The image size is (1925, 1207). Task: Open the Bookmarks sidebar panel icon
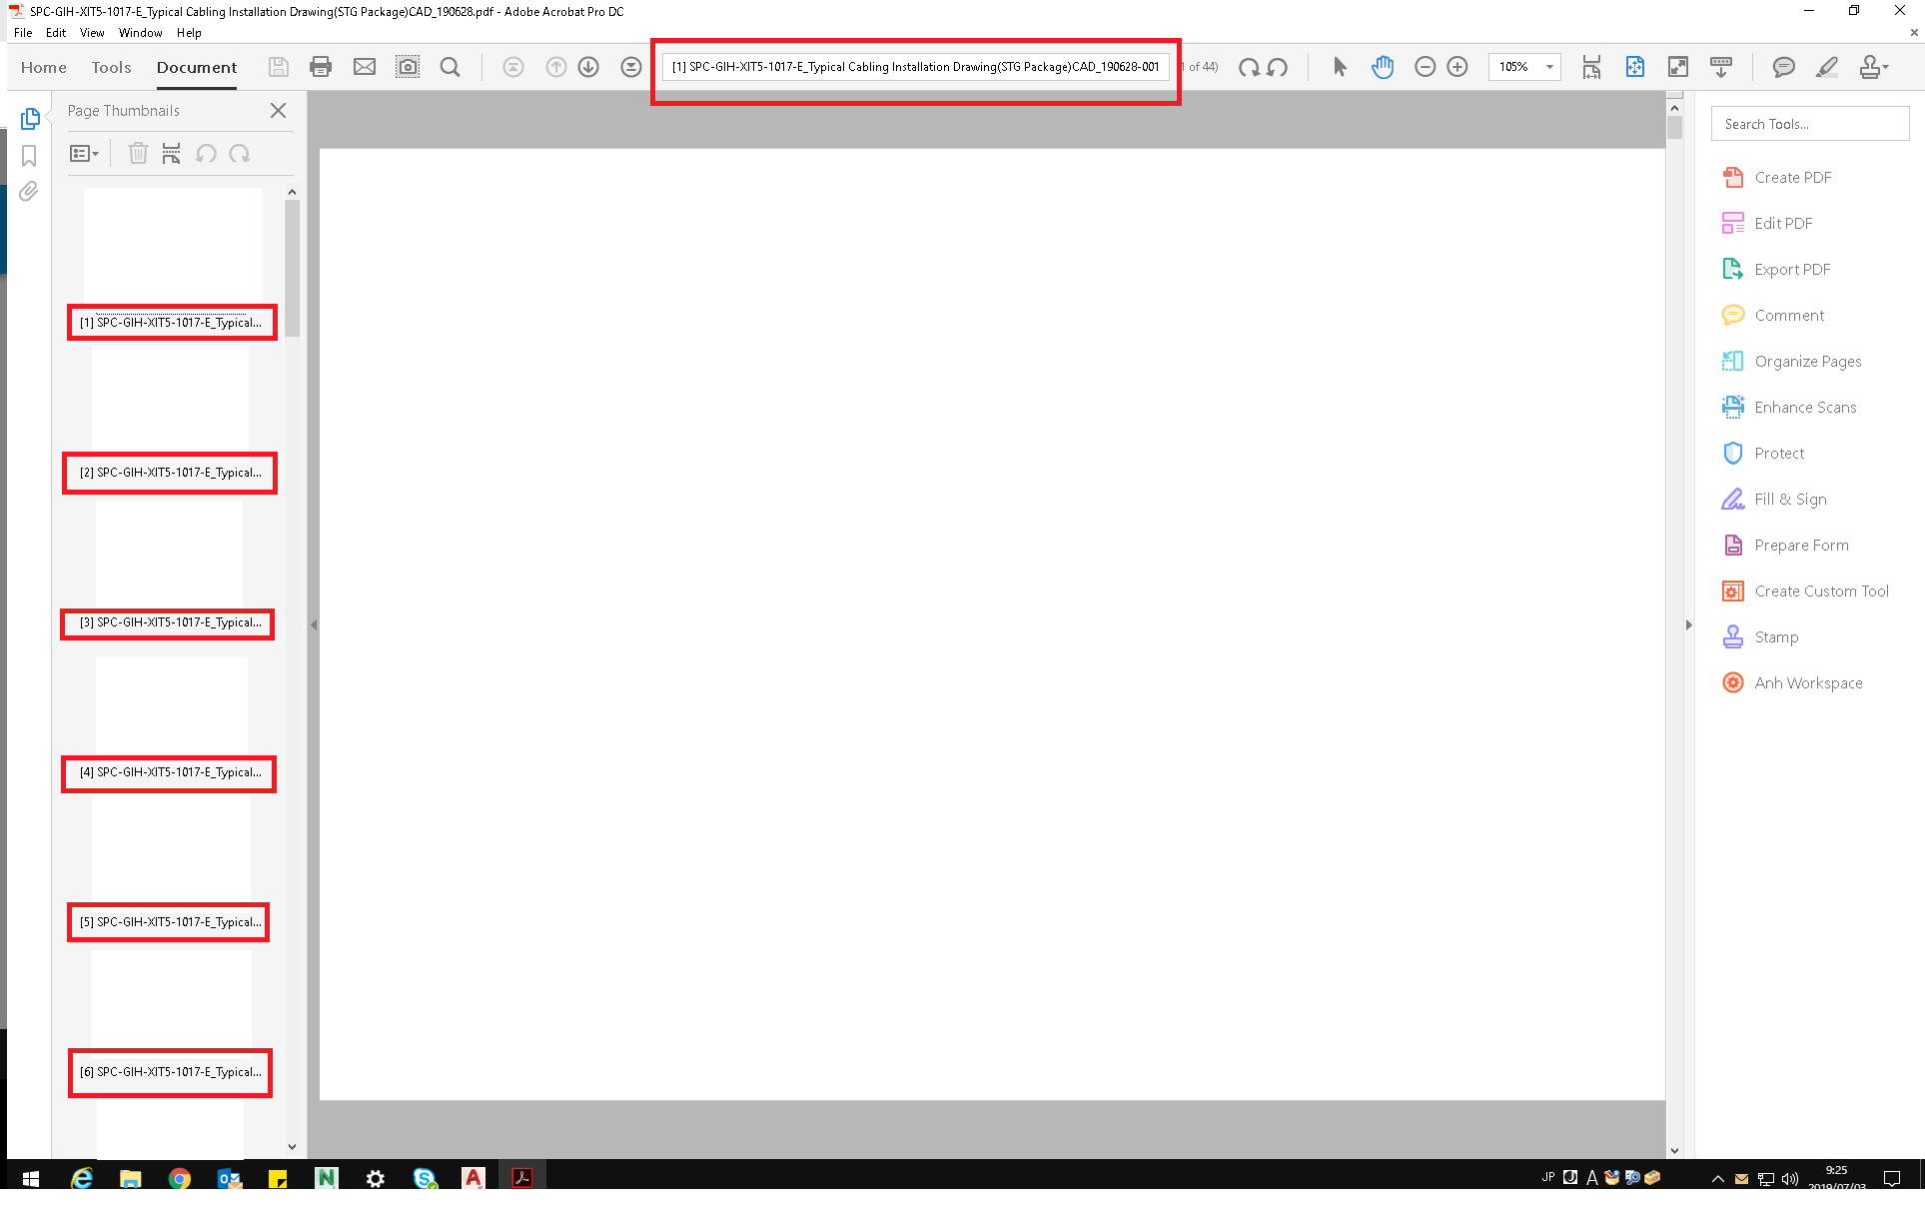29,156
